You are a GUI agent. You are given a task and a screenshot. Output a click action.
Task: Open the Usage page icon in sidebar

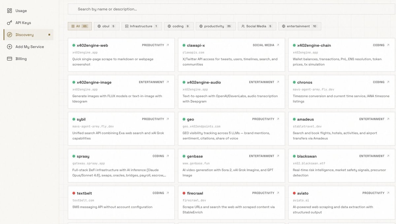[x=10, y=11]
